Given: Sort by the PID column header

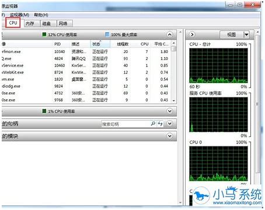Looking at the screenshot, I should pos(58,44).
